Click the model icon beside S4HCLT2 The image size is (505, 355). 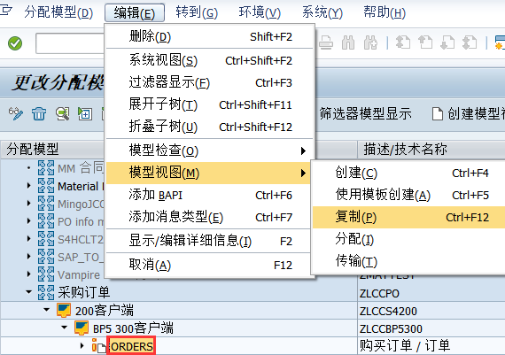46,239
